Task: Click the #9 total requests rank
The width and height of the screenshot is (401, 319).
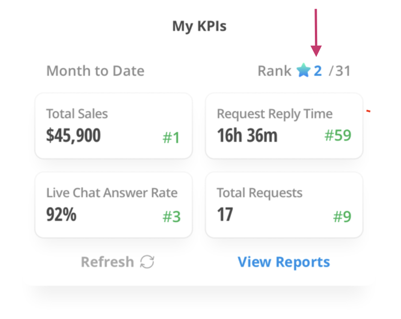Action: pyautogui.click(x=342, y=217)
